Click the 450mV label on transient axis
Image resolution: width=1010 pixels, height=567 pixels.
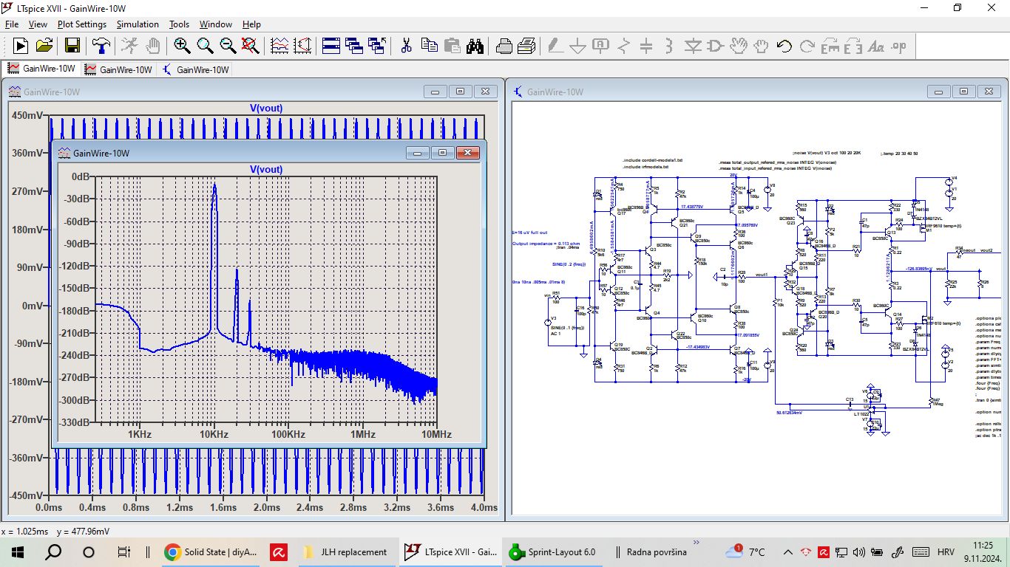(27, 115)
